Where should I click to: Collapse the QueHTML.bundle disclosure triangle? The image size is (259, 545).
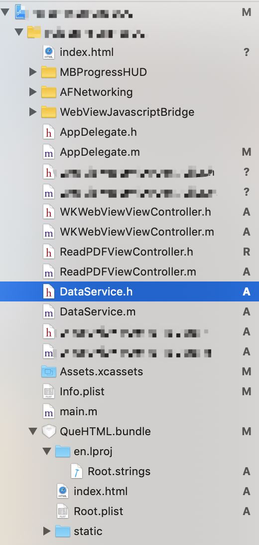tap(33, 432)
